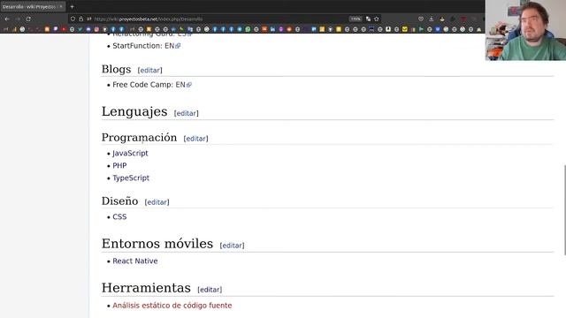
Task: Click the Blogs heading text
Action: point(116,69)
